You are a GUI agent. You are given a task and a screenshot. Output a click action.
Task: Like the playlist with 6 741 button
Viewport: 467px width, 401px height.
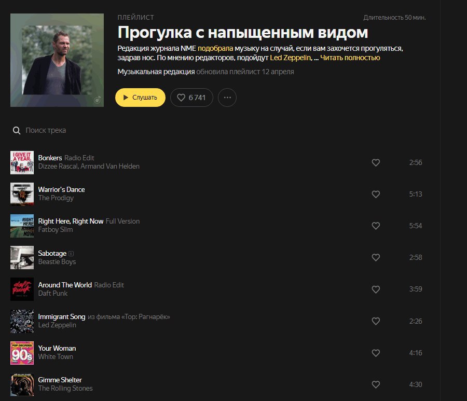click(191, 98)
